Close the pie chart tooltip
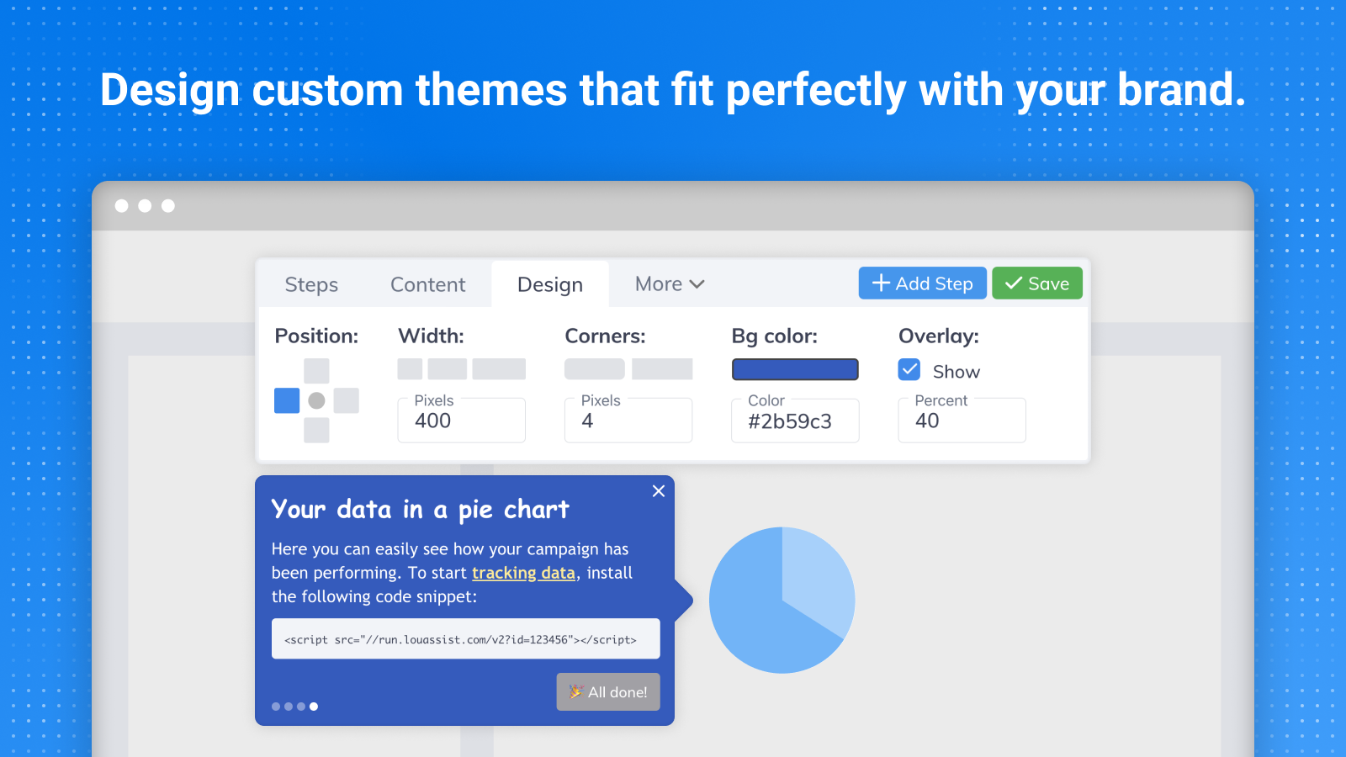The width and height of the screenshot is (1346, 757). click(x=659, y=491)
